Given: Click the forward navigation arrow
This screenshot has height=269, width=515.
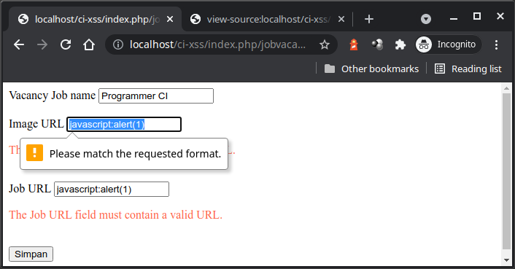Looking at the screenshot, I should (42, 44).
